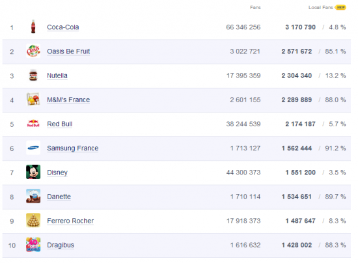Click the M&M's France thumbnail
This screenshot has height=263, width=358.
tap(33, 99)
